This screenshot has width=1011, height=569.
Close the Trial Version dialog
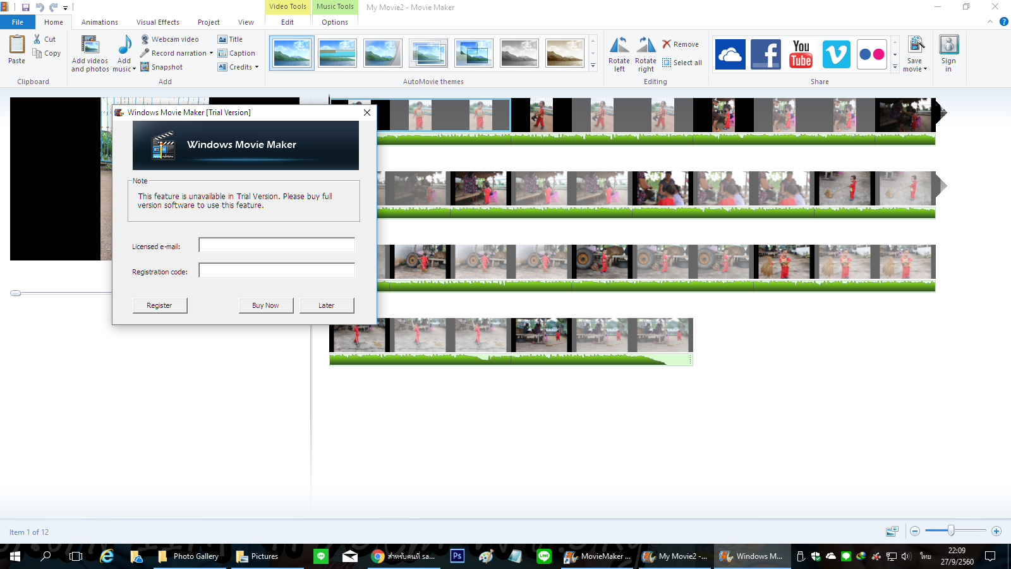(x=367, y=113)
